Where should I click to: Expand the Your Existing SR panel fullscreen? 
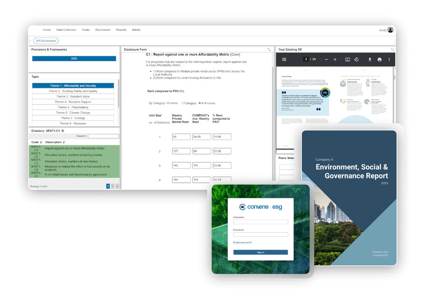[393, 50]
